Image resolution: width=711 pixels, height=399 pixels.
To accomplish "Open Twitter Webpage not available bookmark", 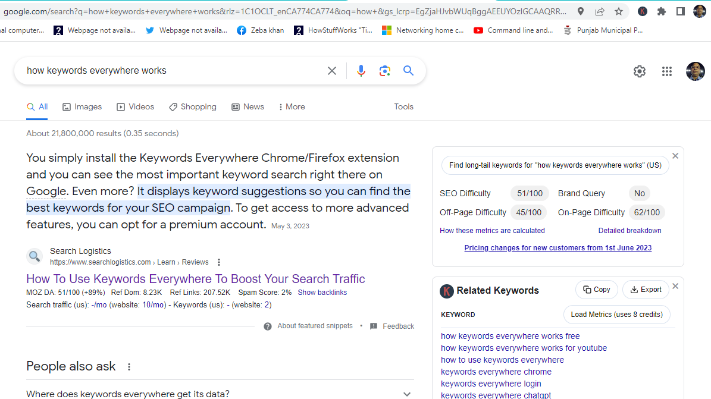I will click(186, 30).
